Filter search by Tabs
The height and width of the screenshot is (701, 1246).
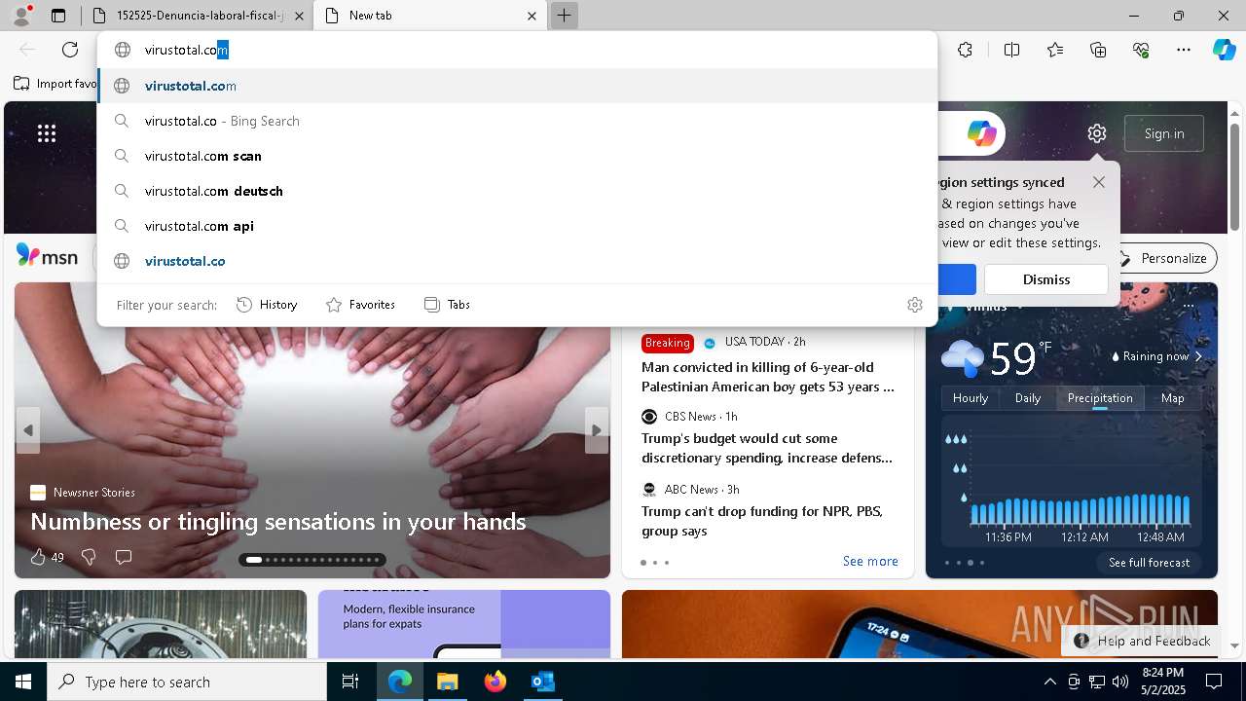pos(447,305)
